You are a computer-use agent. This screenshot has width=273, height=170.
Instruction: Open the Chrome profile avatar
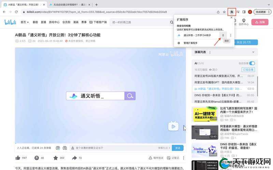250,12
